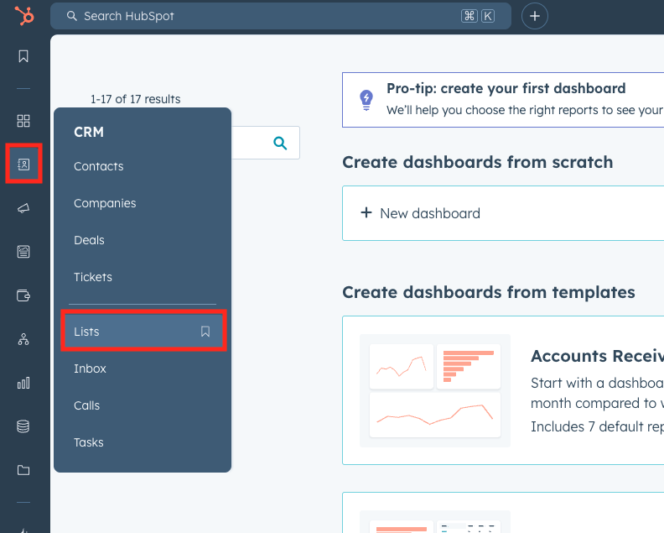Image resolution: width=664 pixels, height=533 pixels.
Task: Open the Library folder sidebar icon
Action: [x=23, y=470]
